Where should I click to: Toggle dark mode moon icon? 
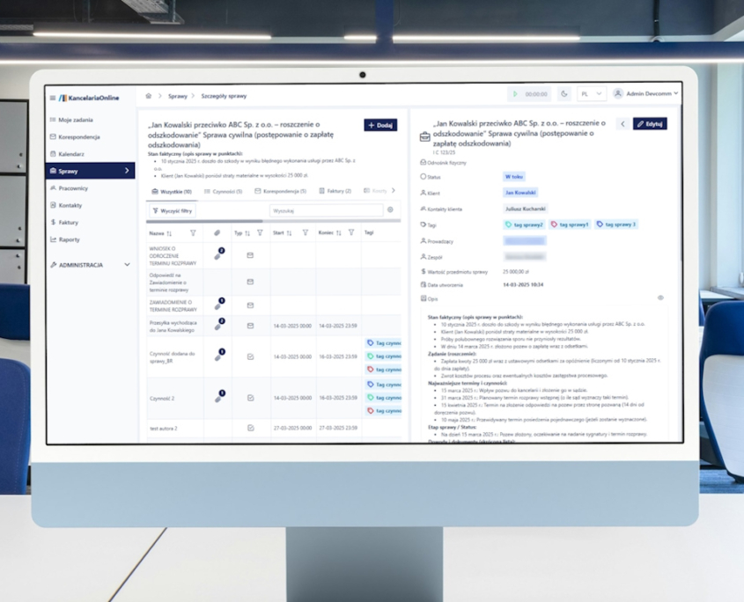[x=564, y=94]
